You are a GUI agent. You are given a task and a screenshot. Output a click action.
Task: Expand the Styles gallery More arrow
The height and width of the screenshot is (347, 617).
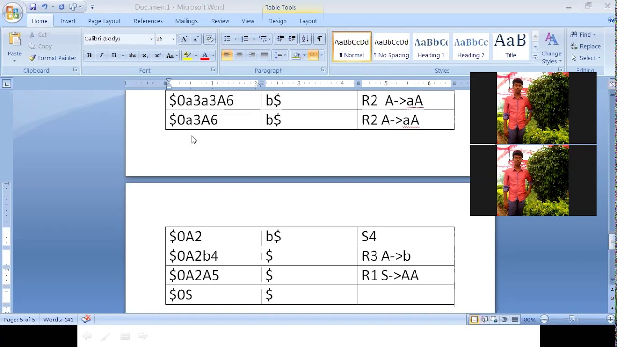pos(535,57)
